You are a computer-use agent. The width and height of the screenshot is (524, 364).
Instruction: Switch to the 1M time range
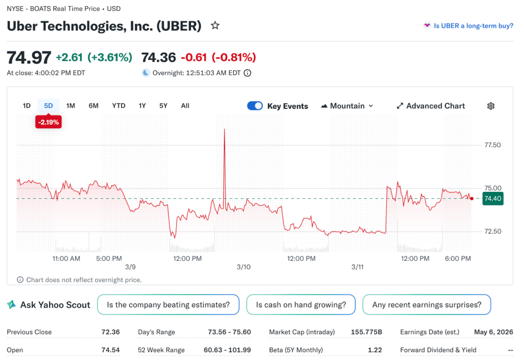pos(71,106)
